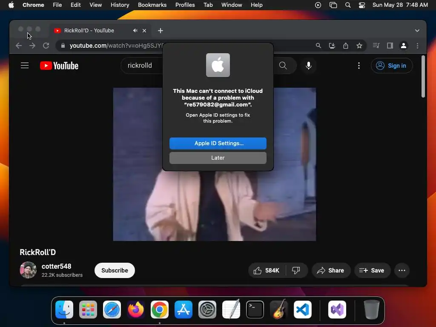Open the View menu
This screenshot has height=327, width=436.
[95, 5]
